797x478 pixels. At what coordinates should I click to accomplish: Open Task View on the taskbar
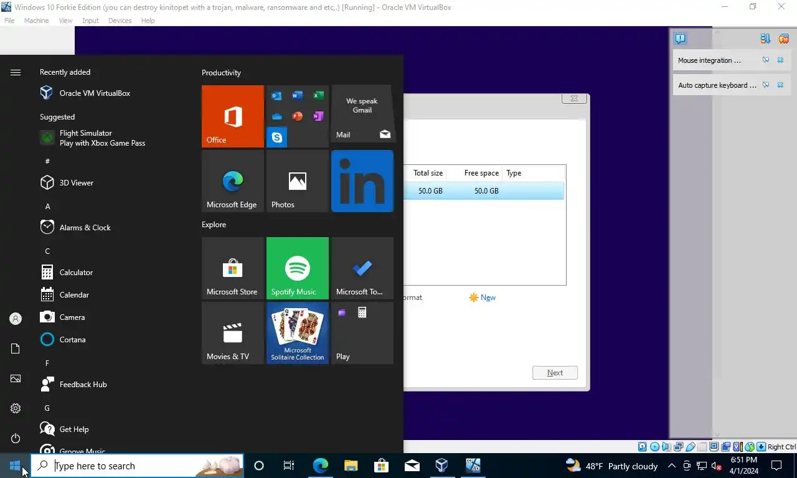[289, 466]
